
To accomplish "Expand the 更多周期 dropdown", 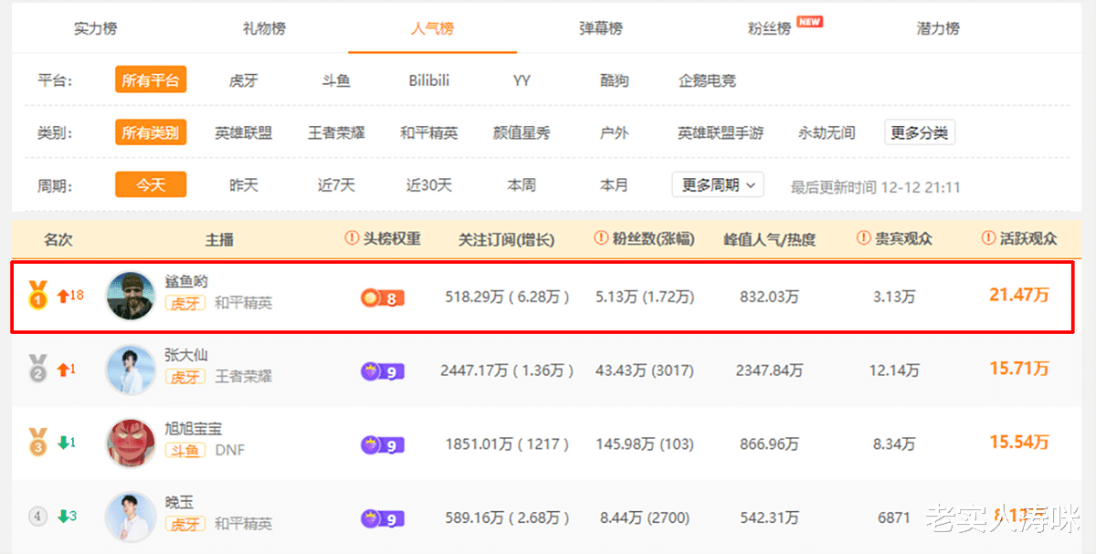I will tap(718, 185).
